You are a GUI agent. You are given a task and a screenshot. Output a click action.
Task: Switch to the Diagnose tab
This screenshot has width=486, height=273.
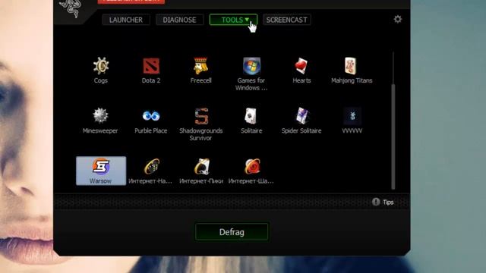[179, 20]
